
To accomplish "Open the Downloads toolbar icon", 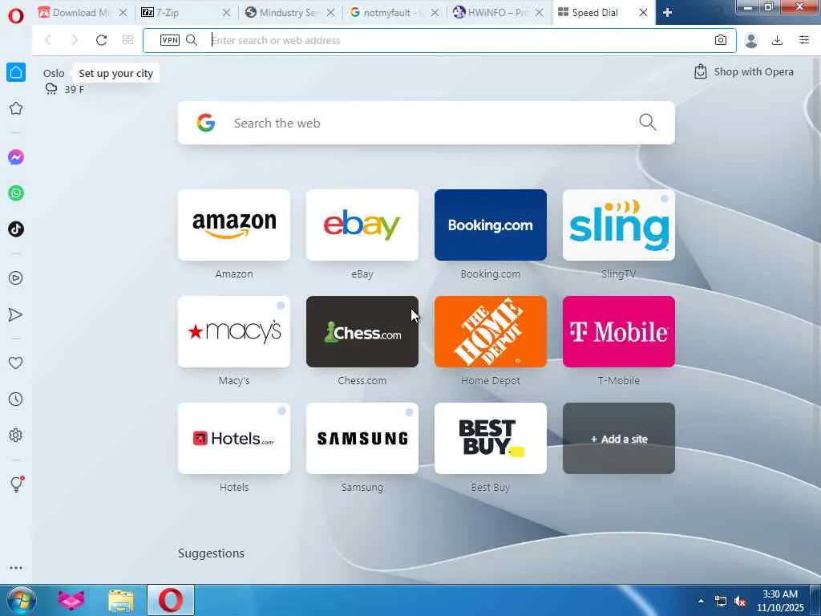I will coord(778,40).
